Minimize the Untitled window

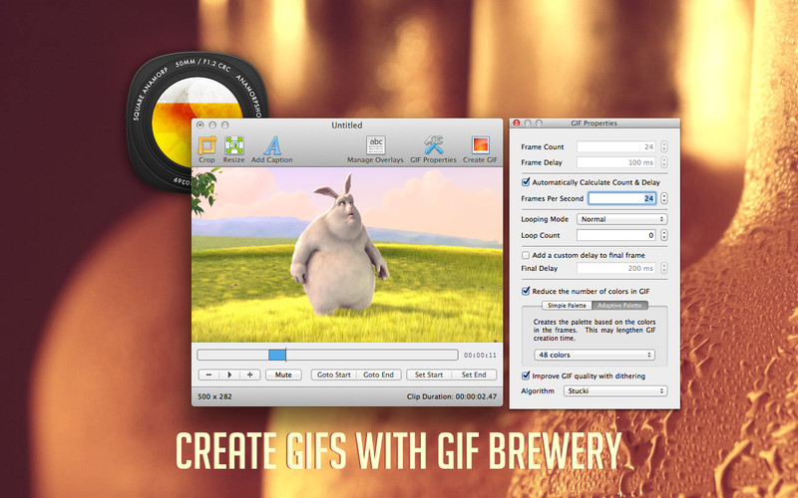click(212, 125)
